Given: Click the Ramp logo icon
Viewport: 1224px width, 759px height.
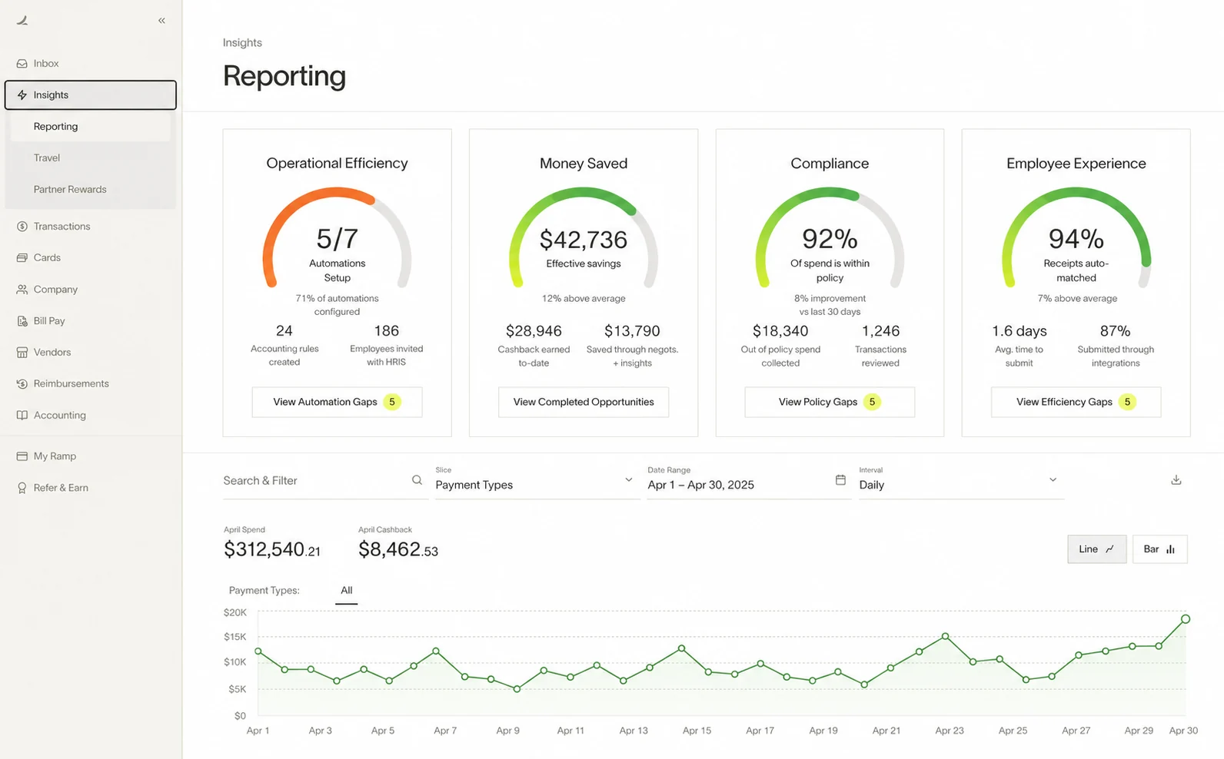Looking at the screenshot, I should point(22,21).
